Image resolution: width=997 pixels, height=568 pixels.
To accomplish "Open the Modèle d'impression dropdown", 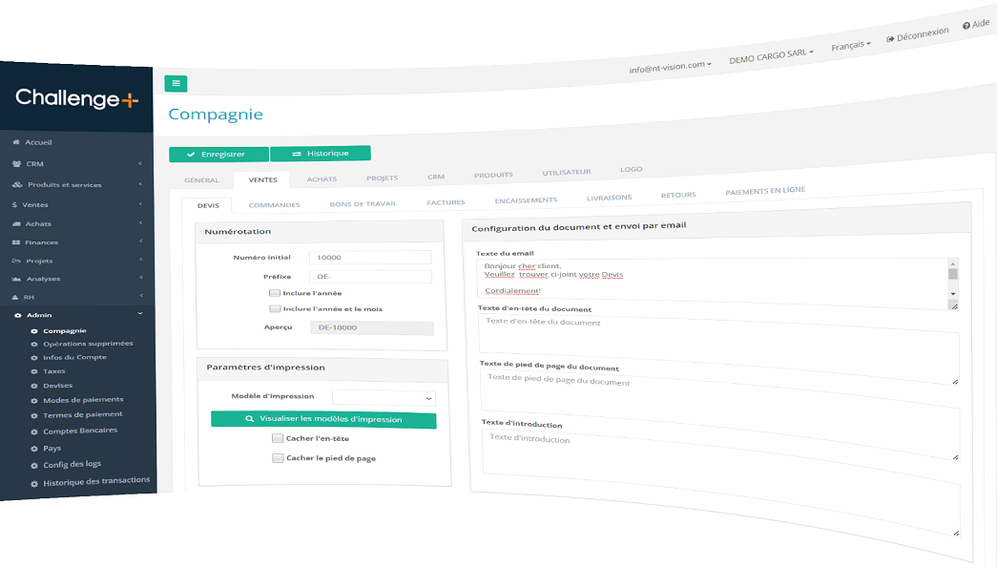I will 384,398.
